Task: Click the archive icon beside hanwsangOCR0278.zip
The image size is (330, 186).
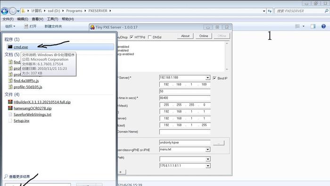Action: pyautogui.click(x=10, y=108)
